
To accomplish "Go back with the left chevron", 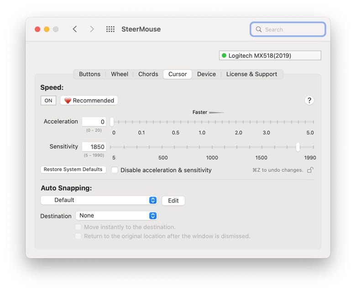I will [75, 29].
